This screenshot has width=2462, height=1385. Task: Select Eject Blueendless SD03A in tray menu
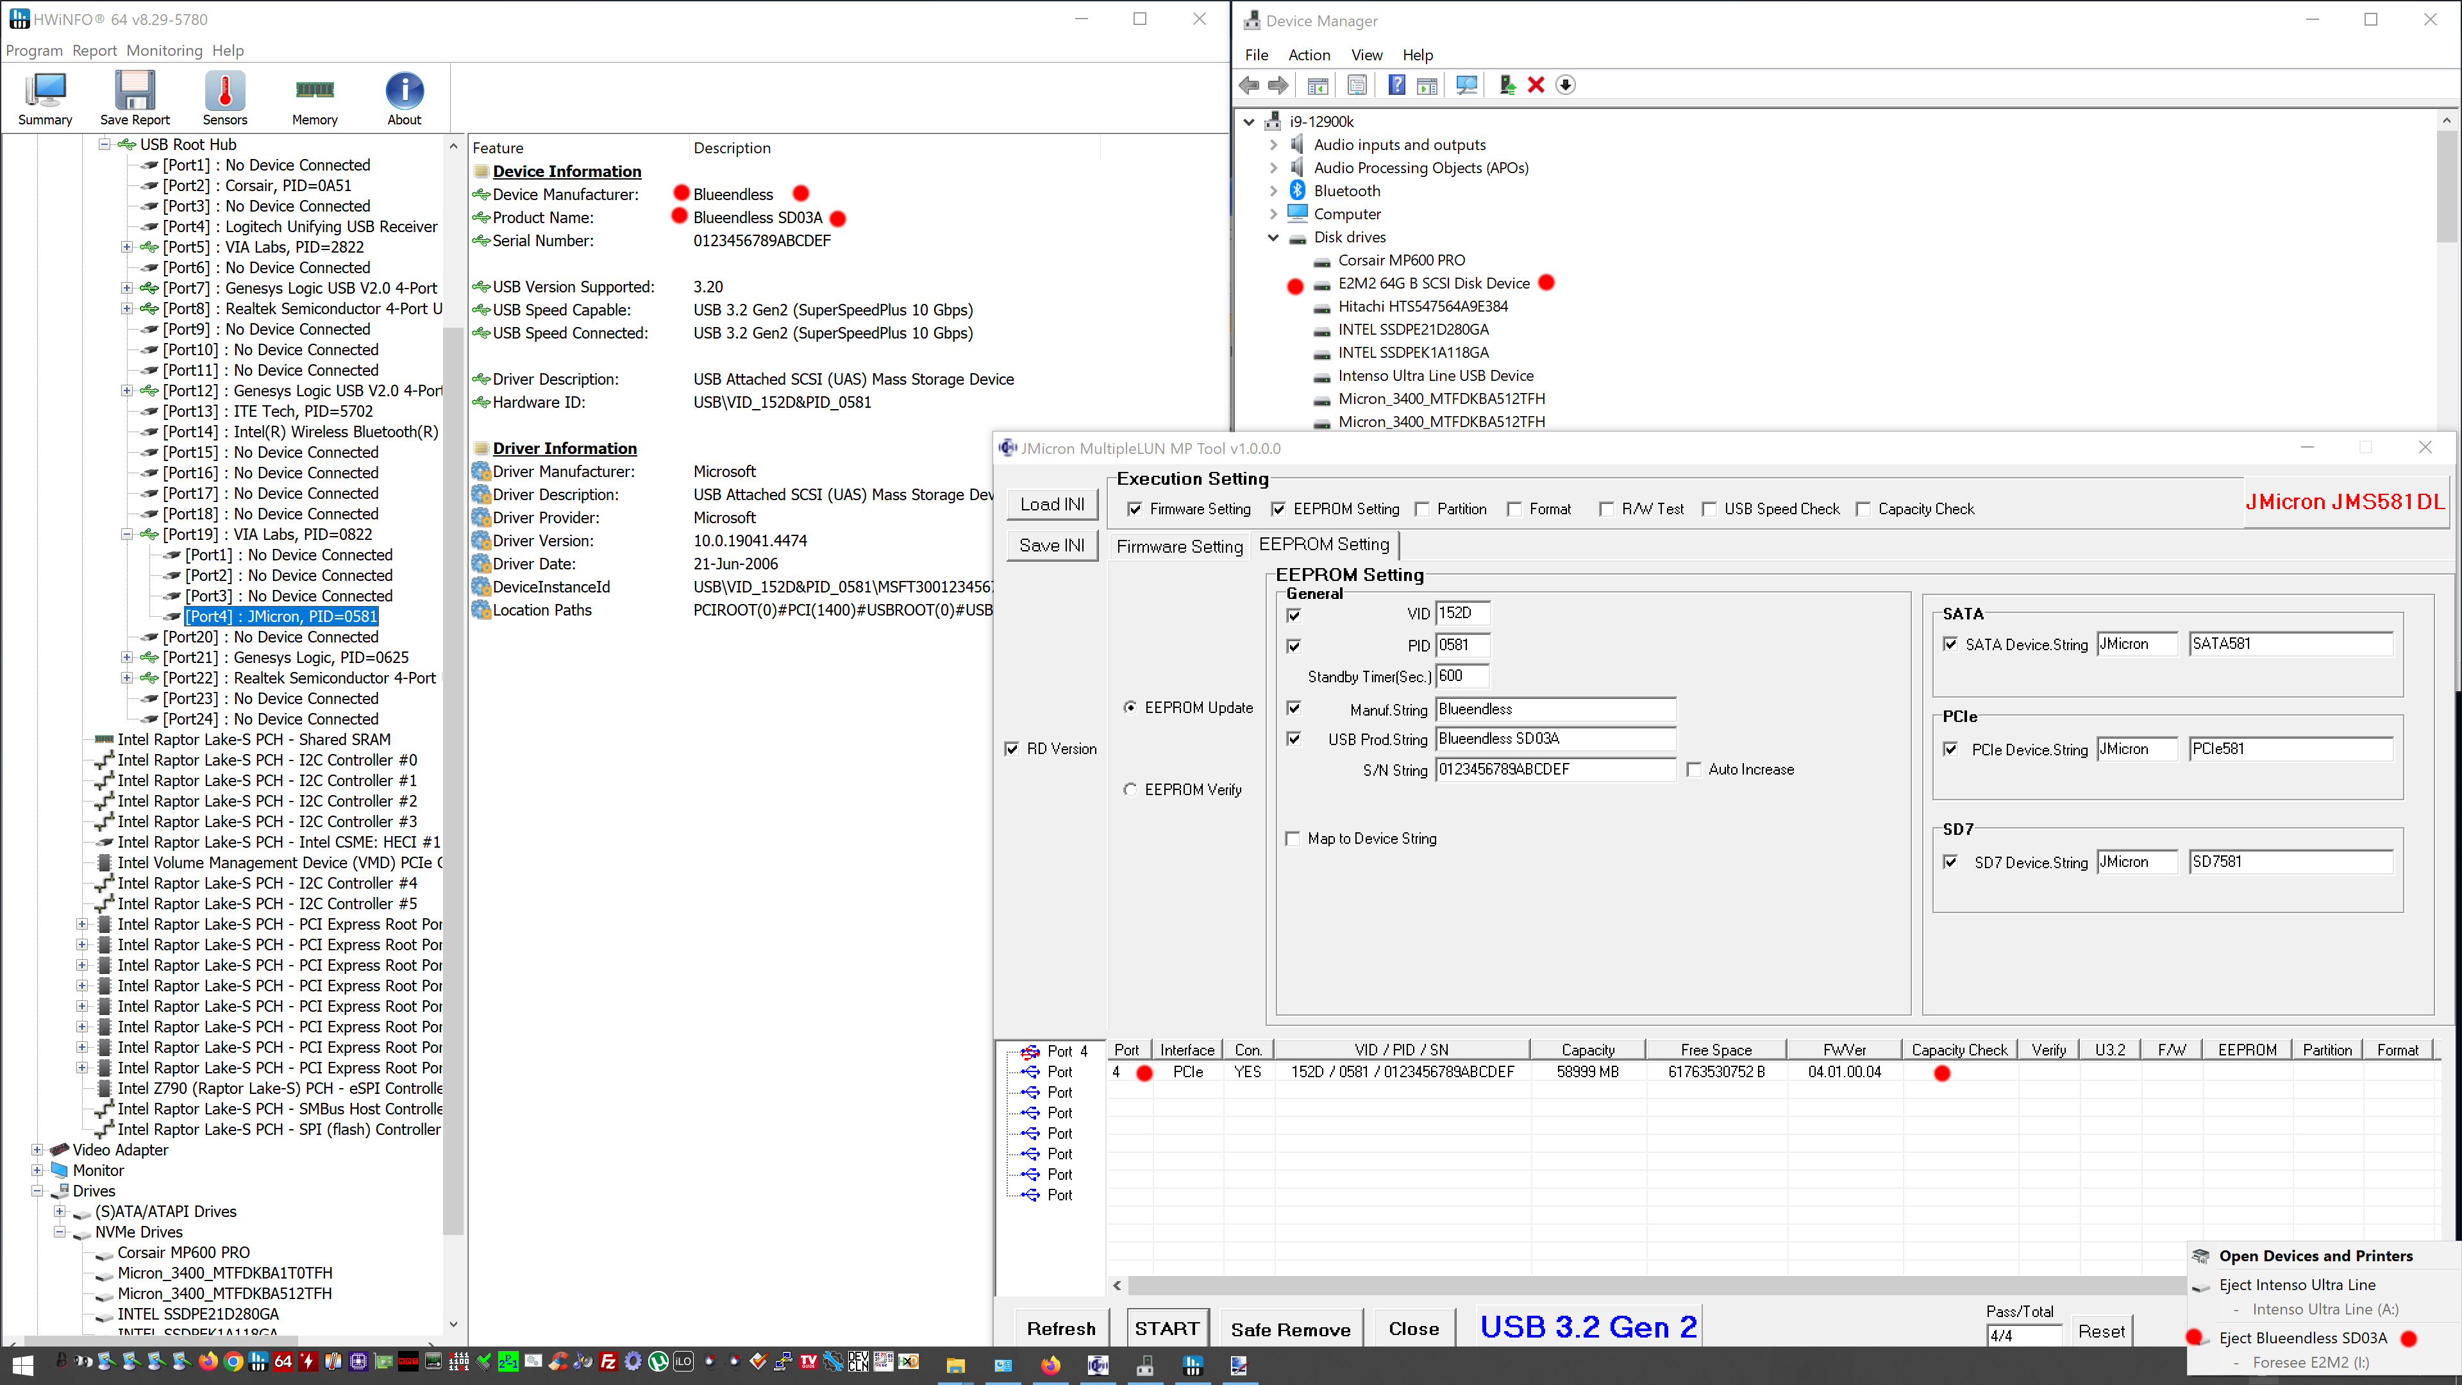click(2302, 1338)
